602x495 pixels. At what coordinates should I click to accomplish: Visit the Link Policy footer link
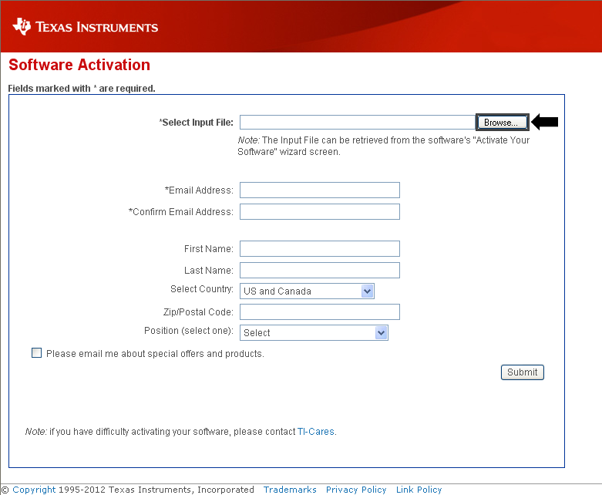tap(419, 490)
